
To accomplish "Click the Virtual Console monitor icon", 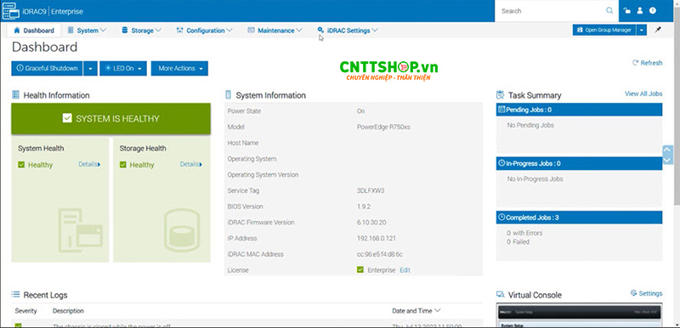I will [500, 295].
